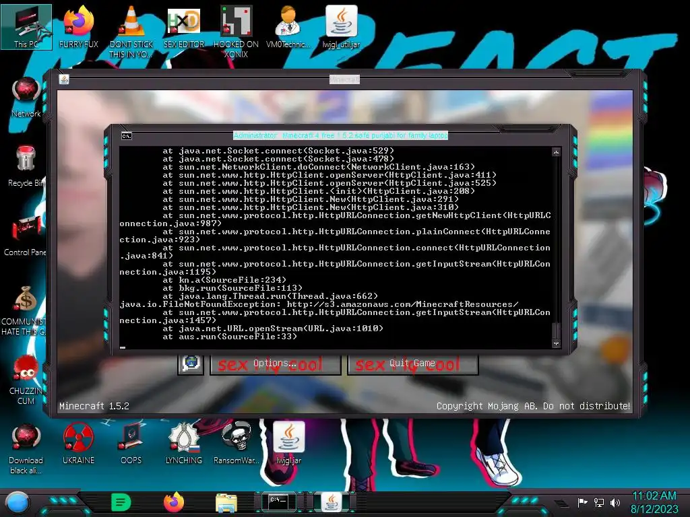Open the money bag COMMUNIST shortcut
690x517 pixels.
[x=24, y=310]
